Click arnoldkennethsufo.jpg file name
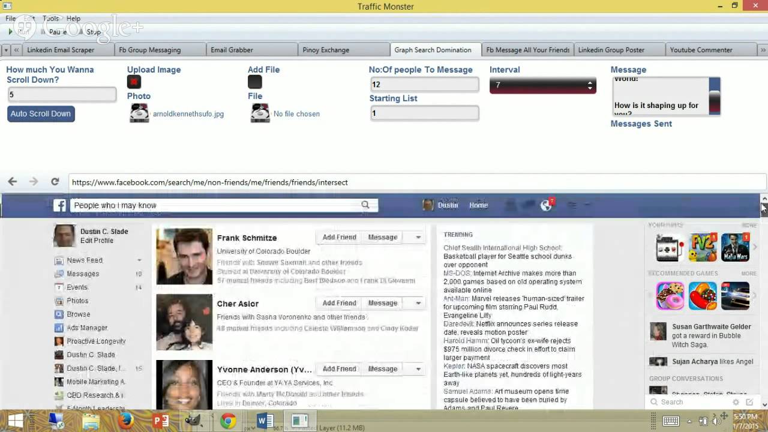Viewport: 768px width, 432px height. pos(188,114)
